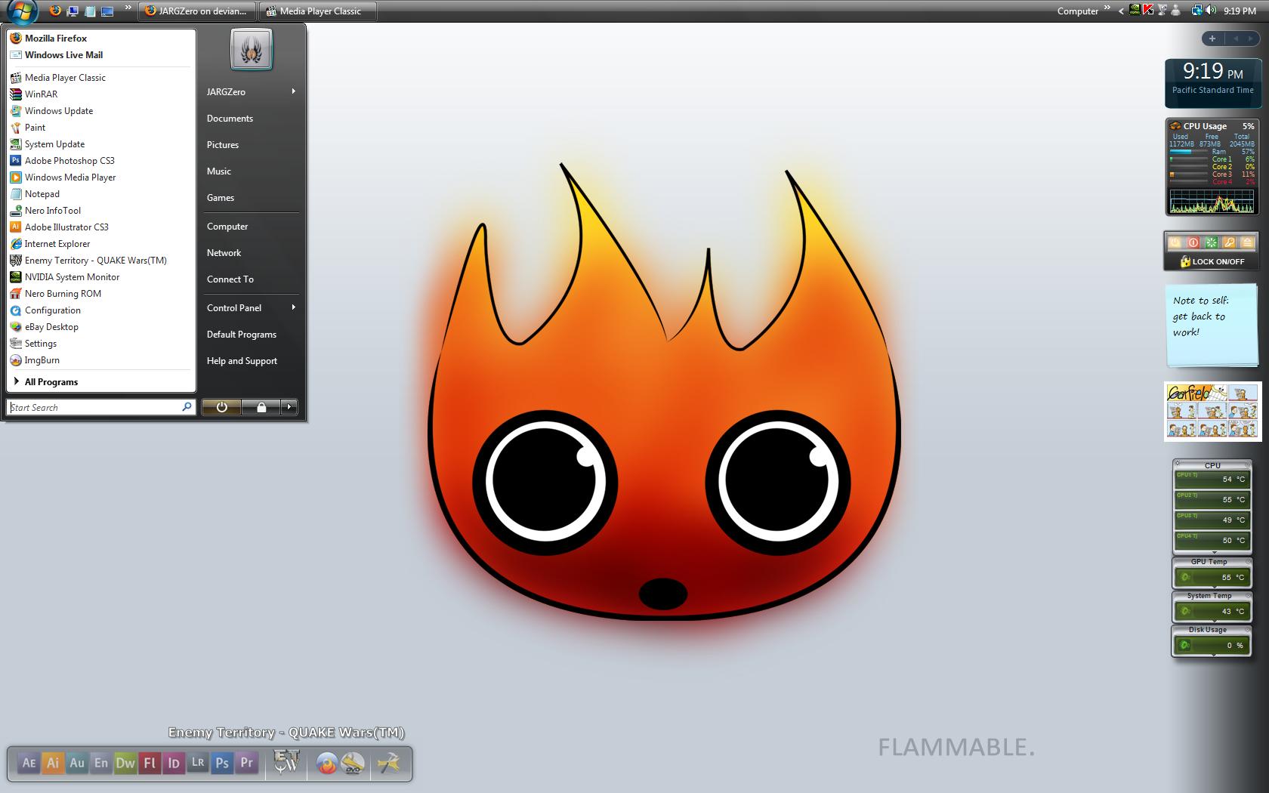This screenshot has height=793, width=1269.
Task: Click the network tray icon
Action: click(1197, 11)
